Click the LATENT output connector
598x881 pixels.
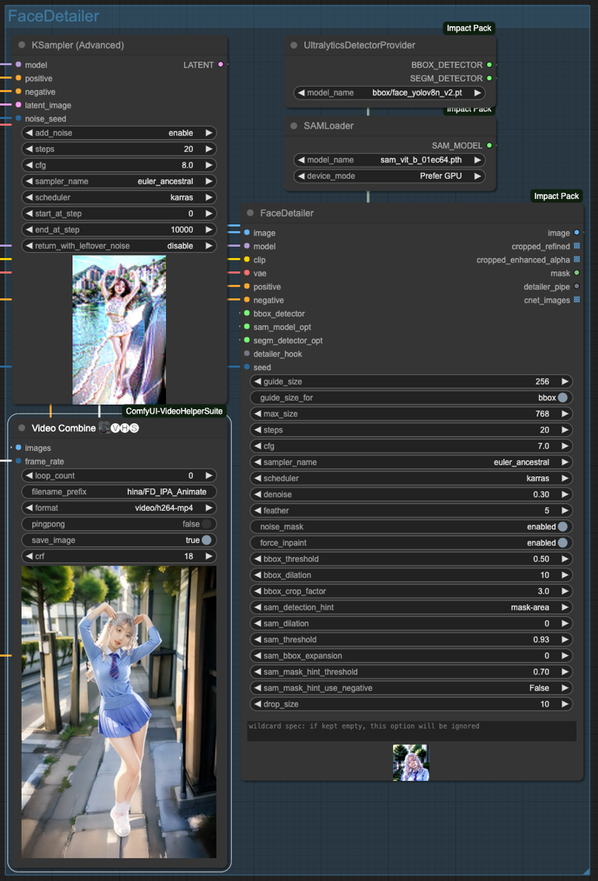point(221,64)
